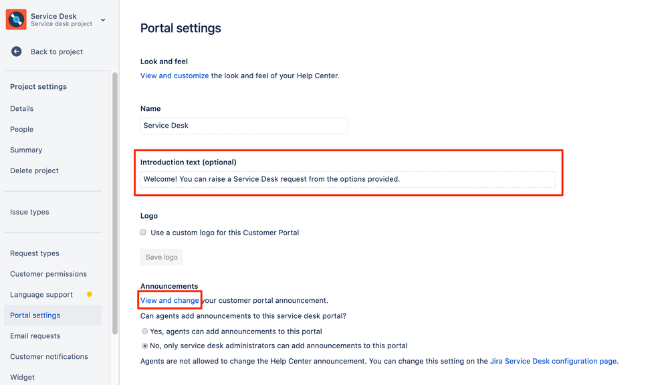Open the Request types page
This screenshot has height=385, width=668.
click(34, 253)
